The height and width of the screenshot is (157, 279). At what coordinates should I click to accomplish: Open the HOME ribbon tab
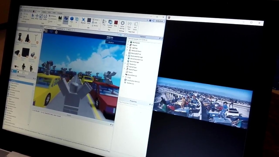pos(38,11)
